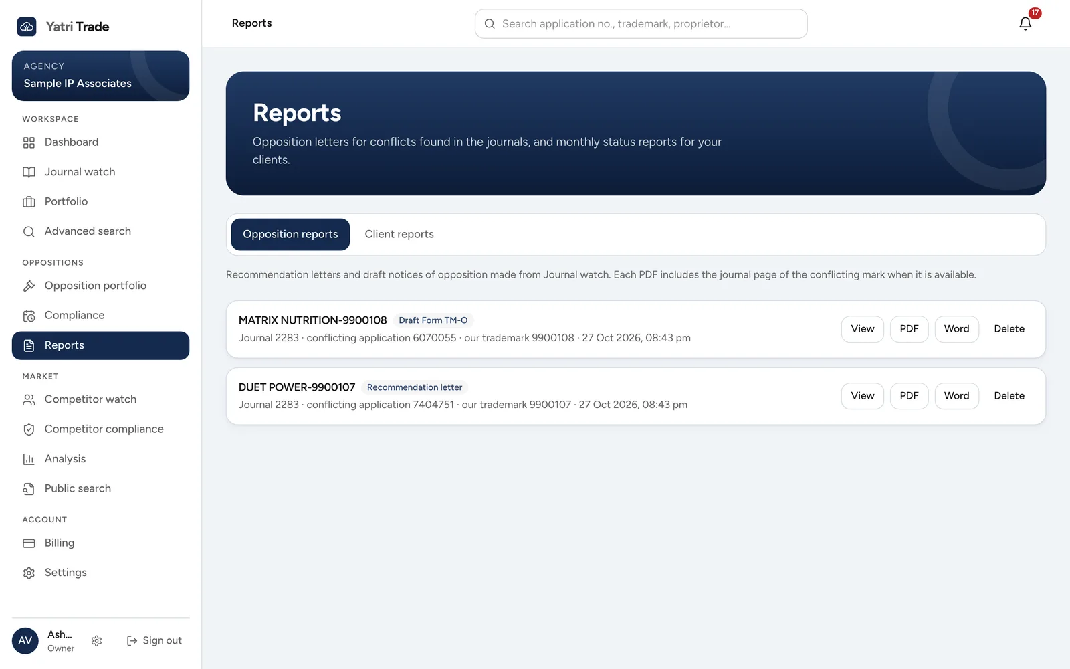The image size is (1070, 669).
Task: Go to Compliance page
Action: (x=100, y=316)
